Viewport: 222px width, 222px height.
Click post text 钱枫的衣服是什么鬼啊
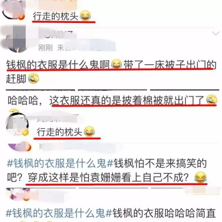(58, 65)
